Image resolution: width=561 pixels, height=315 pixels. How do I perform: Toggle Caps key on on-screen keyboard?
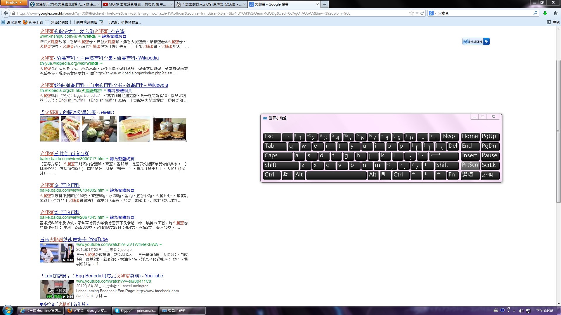[278, 156]
